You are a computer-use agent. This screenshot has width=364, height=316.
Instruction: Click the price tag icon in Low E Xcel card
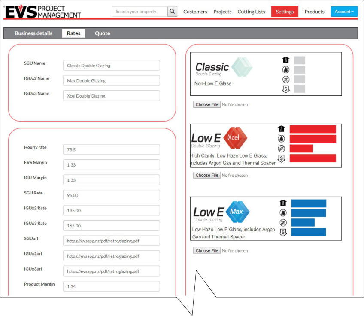point(282,158)
